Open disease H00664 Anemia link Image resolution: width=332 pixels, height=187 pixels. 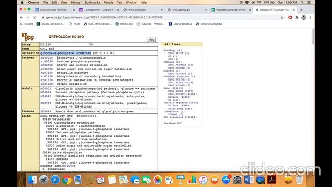pos(46,111)
